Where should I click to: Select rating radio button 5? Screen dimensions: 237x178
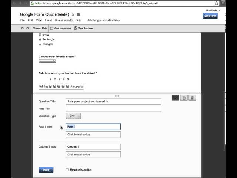[x=67, y=86]
